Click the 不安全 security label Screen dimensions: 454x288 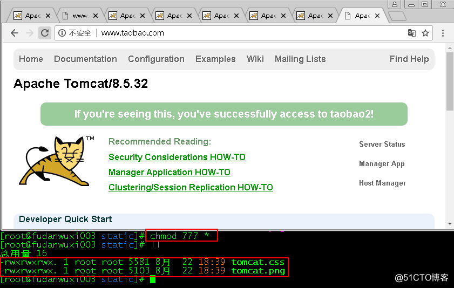(x=80, y=33)
